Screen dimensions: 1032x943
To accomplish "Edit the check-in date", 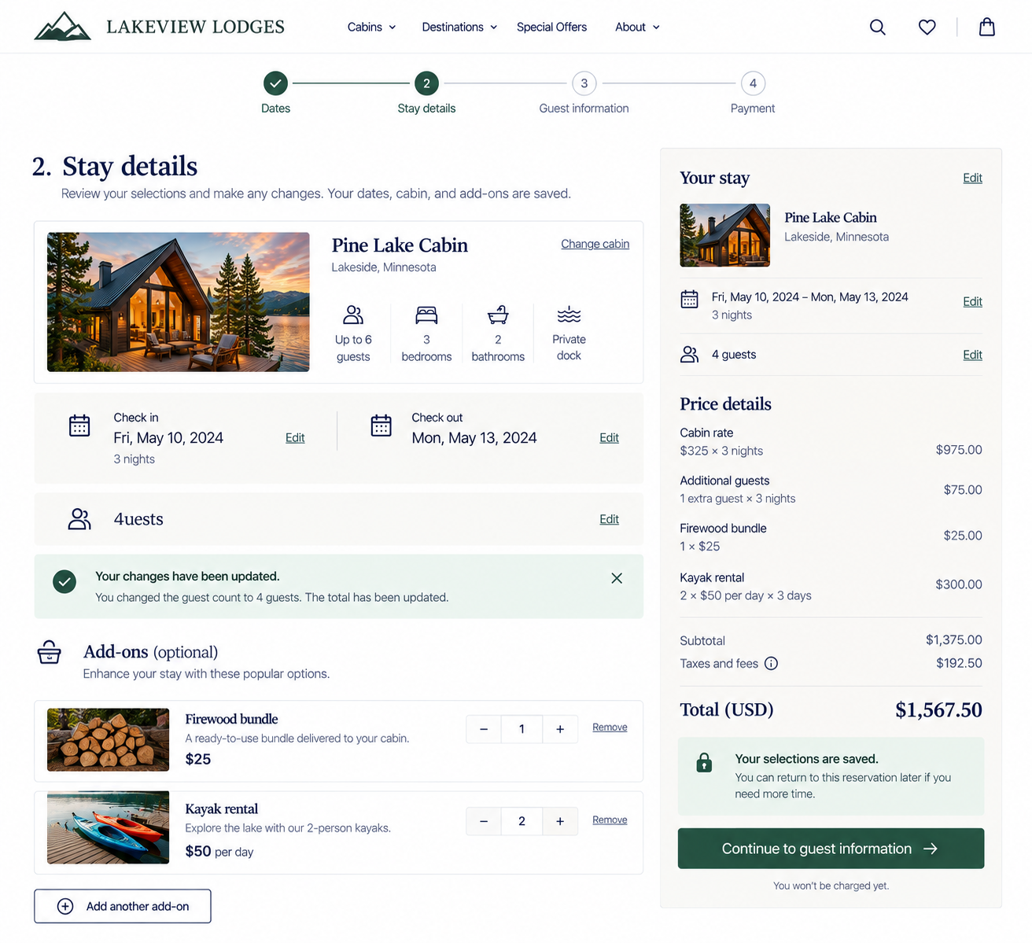I will [x=295, y=437].
